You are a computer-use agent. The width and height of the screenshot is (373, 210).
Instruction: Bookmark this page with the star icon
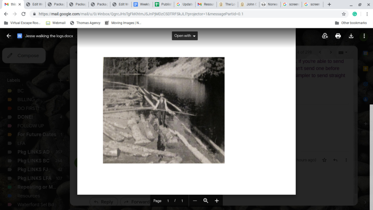click(x=343, y=14)
